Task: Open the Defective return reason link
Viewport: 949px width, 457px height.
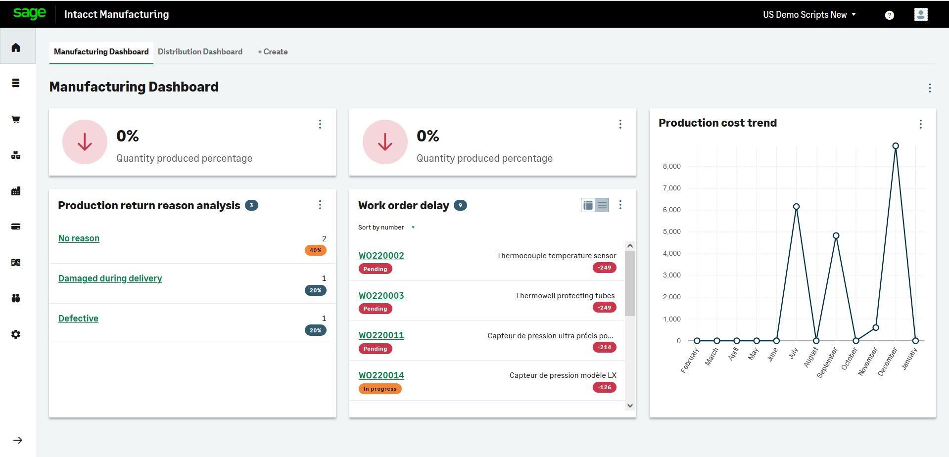Action: pyautogui.click(x=78, y=318)
